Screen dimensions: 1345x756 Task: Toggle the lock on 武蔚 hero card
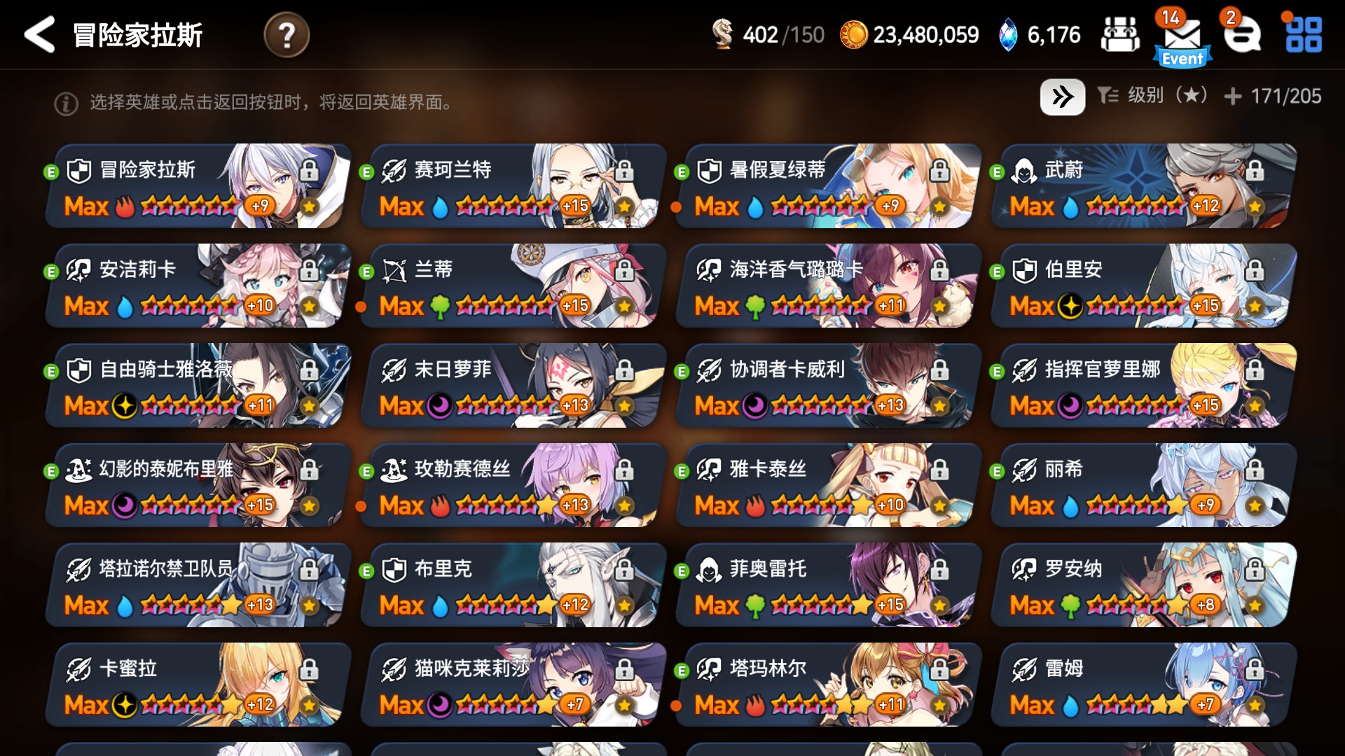pyautogui.click(x=1254, y=169)
